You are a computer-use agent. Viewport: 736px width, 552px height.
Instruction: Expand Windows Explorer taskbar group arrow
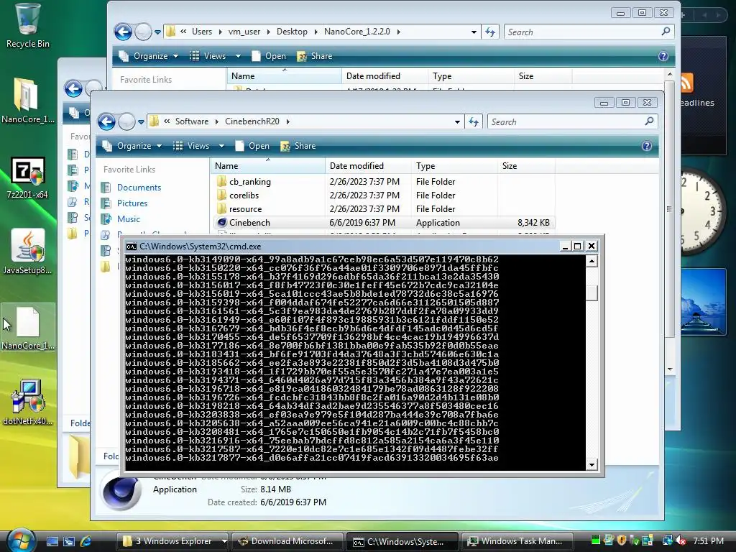[224, 541]
